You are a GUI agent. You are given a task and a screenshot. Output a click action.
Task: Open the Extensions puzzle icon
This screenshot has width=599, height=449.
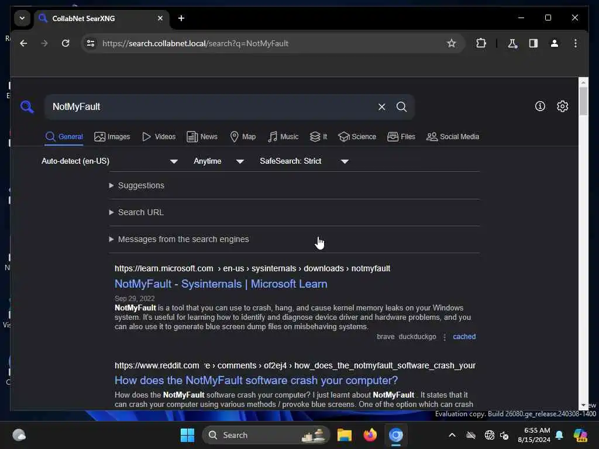point(481,43)
